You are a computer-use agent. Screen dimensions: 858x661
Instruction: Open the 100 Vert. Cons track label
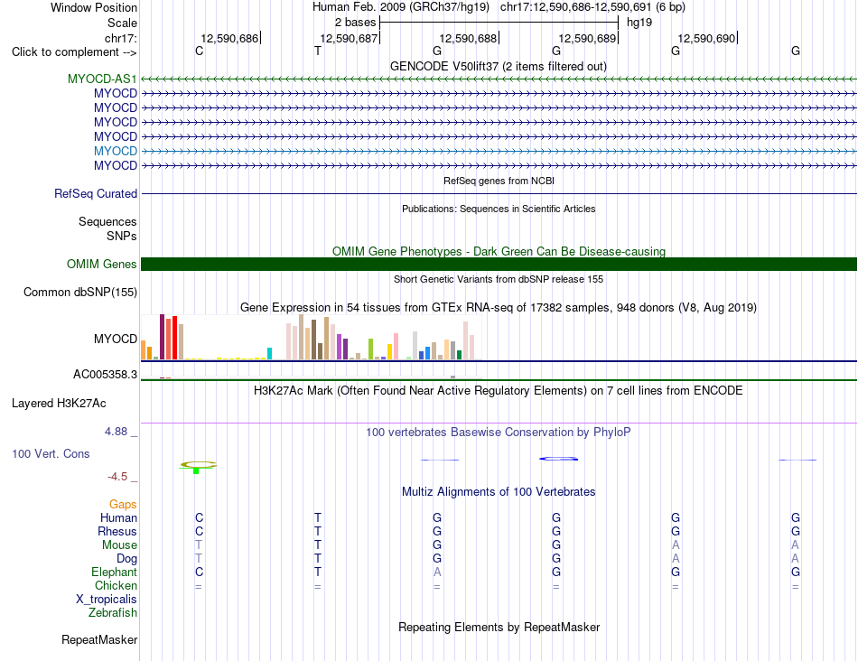(51, 453)
